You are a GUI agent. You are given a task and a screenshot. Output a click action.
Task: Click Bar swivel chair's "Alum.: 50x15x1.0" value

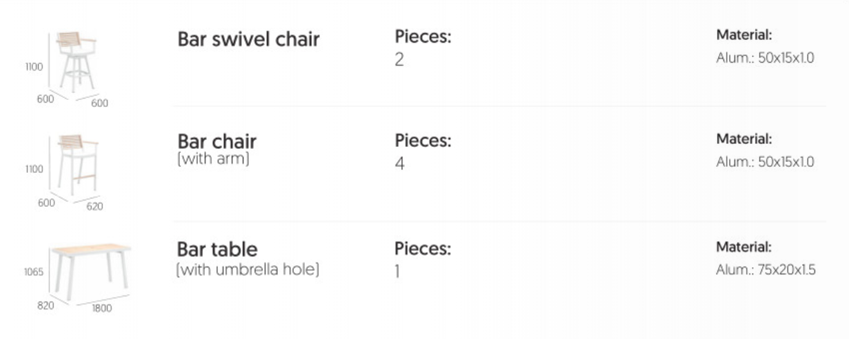coord(765,58)
